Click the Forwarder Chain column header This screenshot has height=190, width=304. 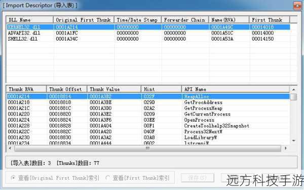click(185, 20)
